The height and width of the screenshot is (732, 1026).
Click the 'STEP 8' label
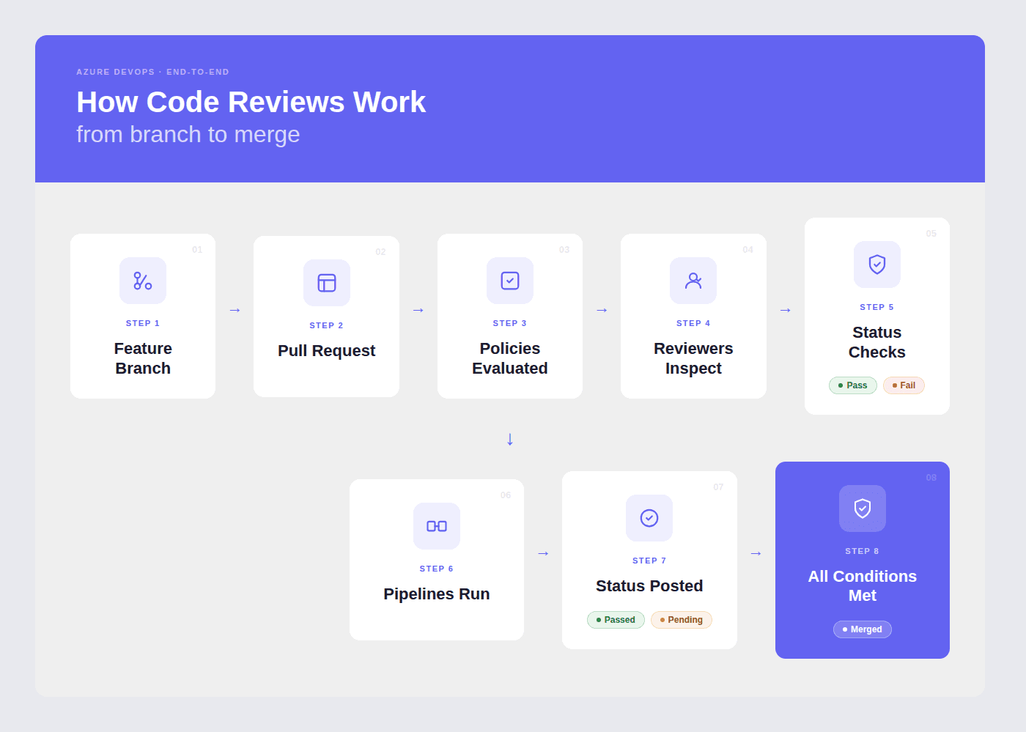(863, 551)
